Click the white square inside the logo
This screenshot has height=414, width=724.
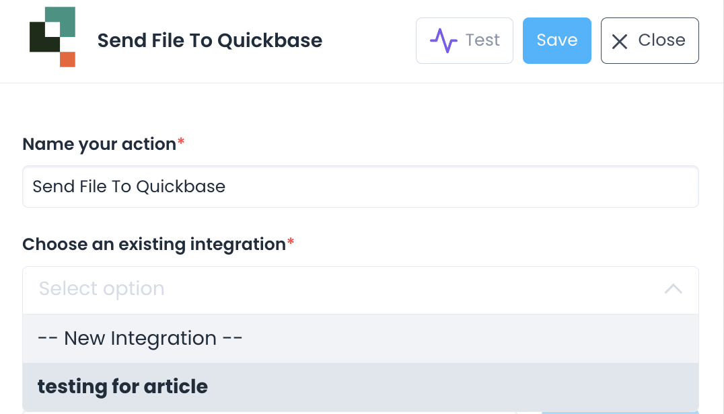click(52, 30)
